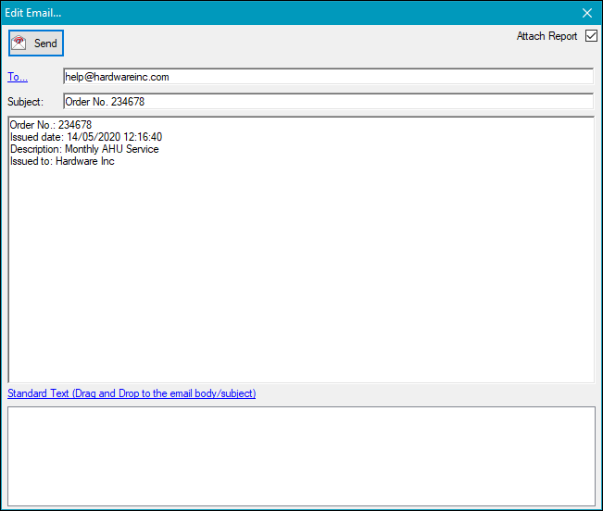
Task: Open the To... recipients link
Action: [18, 77]
